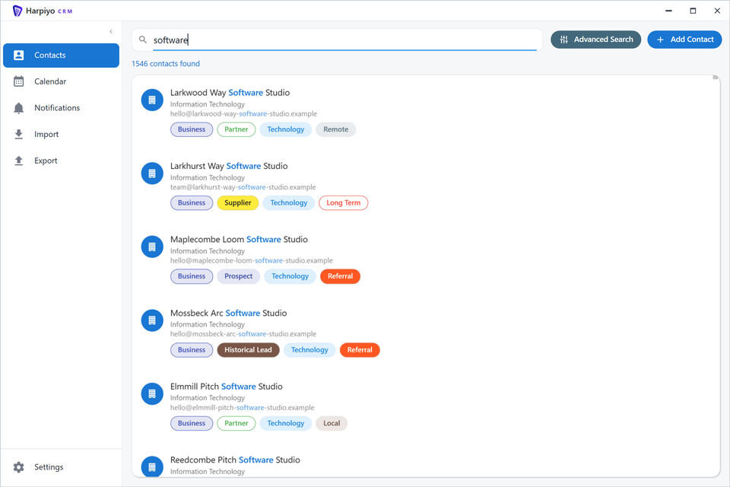Viewport: 730px width, 487px height.
Task: Click Information Technology under Larkwood Way
Action: tap(208, 104)
